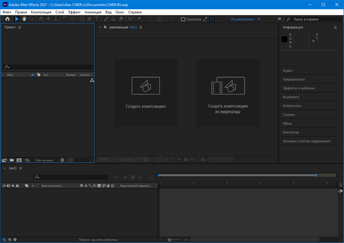The image size is (344, 243).
Task: Toggle the lock column header in timeline
Action: (17, 185)
